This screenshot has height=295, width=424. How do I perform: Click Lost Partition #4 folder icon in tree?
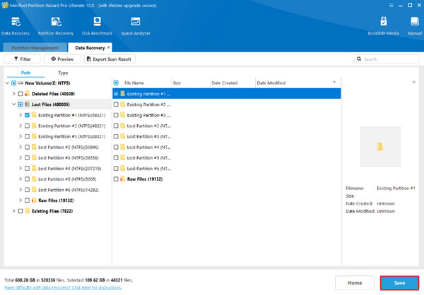point(34,168)
